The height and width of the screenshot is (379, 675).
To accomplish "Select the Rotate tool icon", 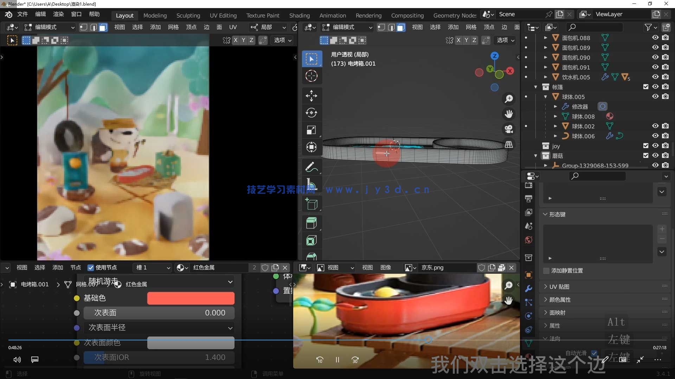I will pos(311,113).
